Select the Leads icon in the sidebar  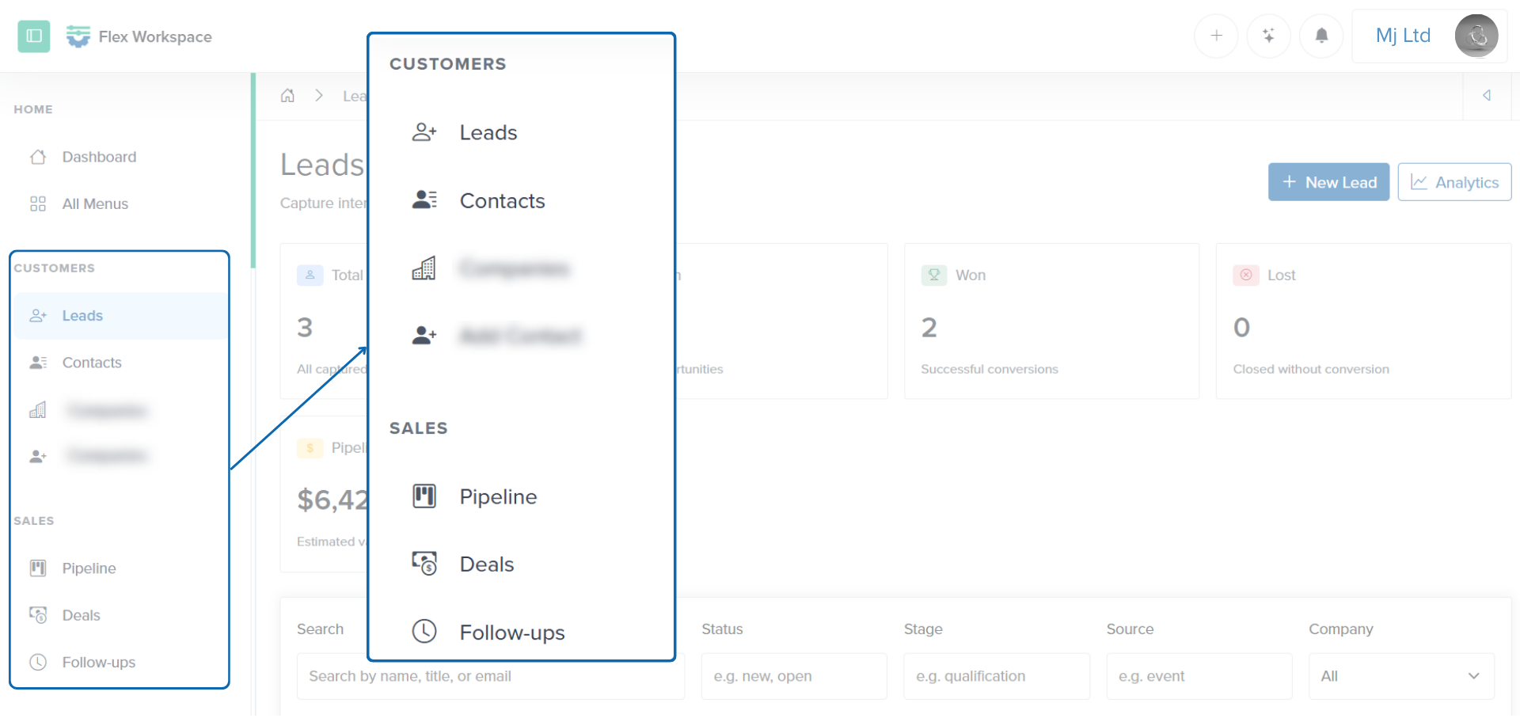(x=37, y=315)
